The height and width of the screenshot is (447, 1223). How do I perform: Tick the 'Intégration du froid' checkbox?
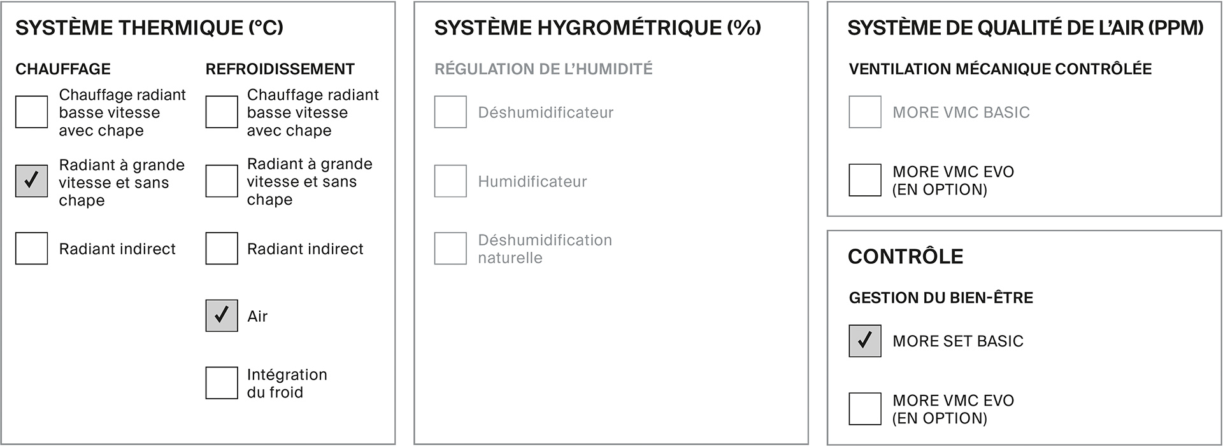tap(222, 383)
